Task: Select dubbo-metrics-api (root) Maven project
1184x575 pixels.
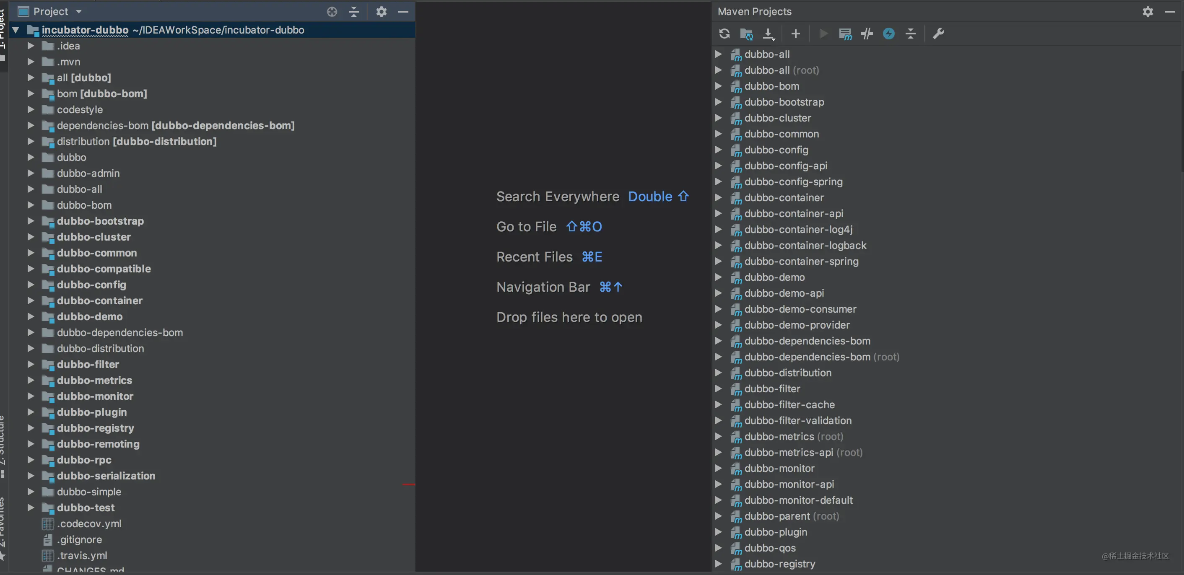Action: tap(803, 452)
